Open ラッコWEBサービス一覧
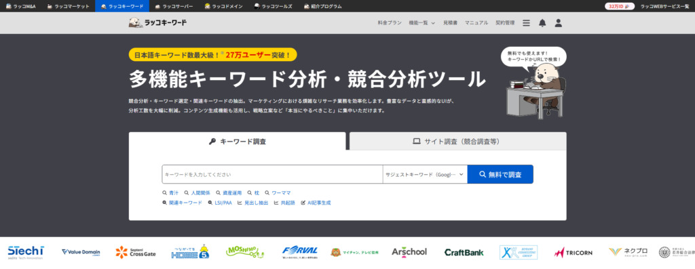 pyautogui.click(x=664, y=6)
